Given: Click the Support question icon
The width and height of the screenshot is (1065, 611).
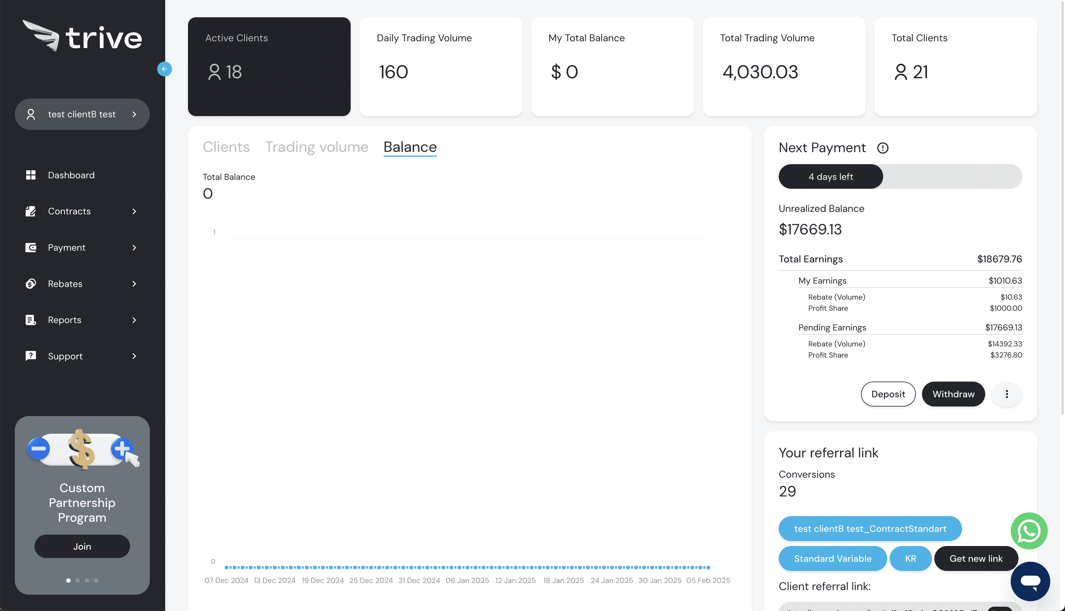Looking at the screenshot, I should (31, 356).
